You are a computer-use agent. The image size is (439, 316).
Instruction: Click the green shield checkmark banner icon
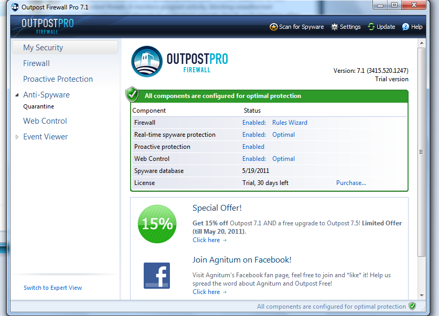point(132,94)
